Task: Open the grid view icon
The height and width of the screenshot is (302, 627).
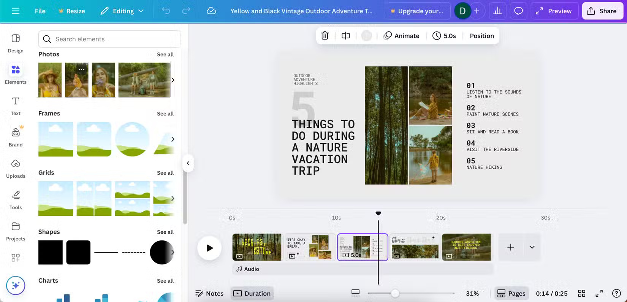Action: (581, 293)
